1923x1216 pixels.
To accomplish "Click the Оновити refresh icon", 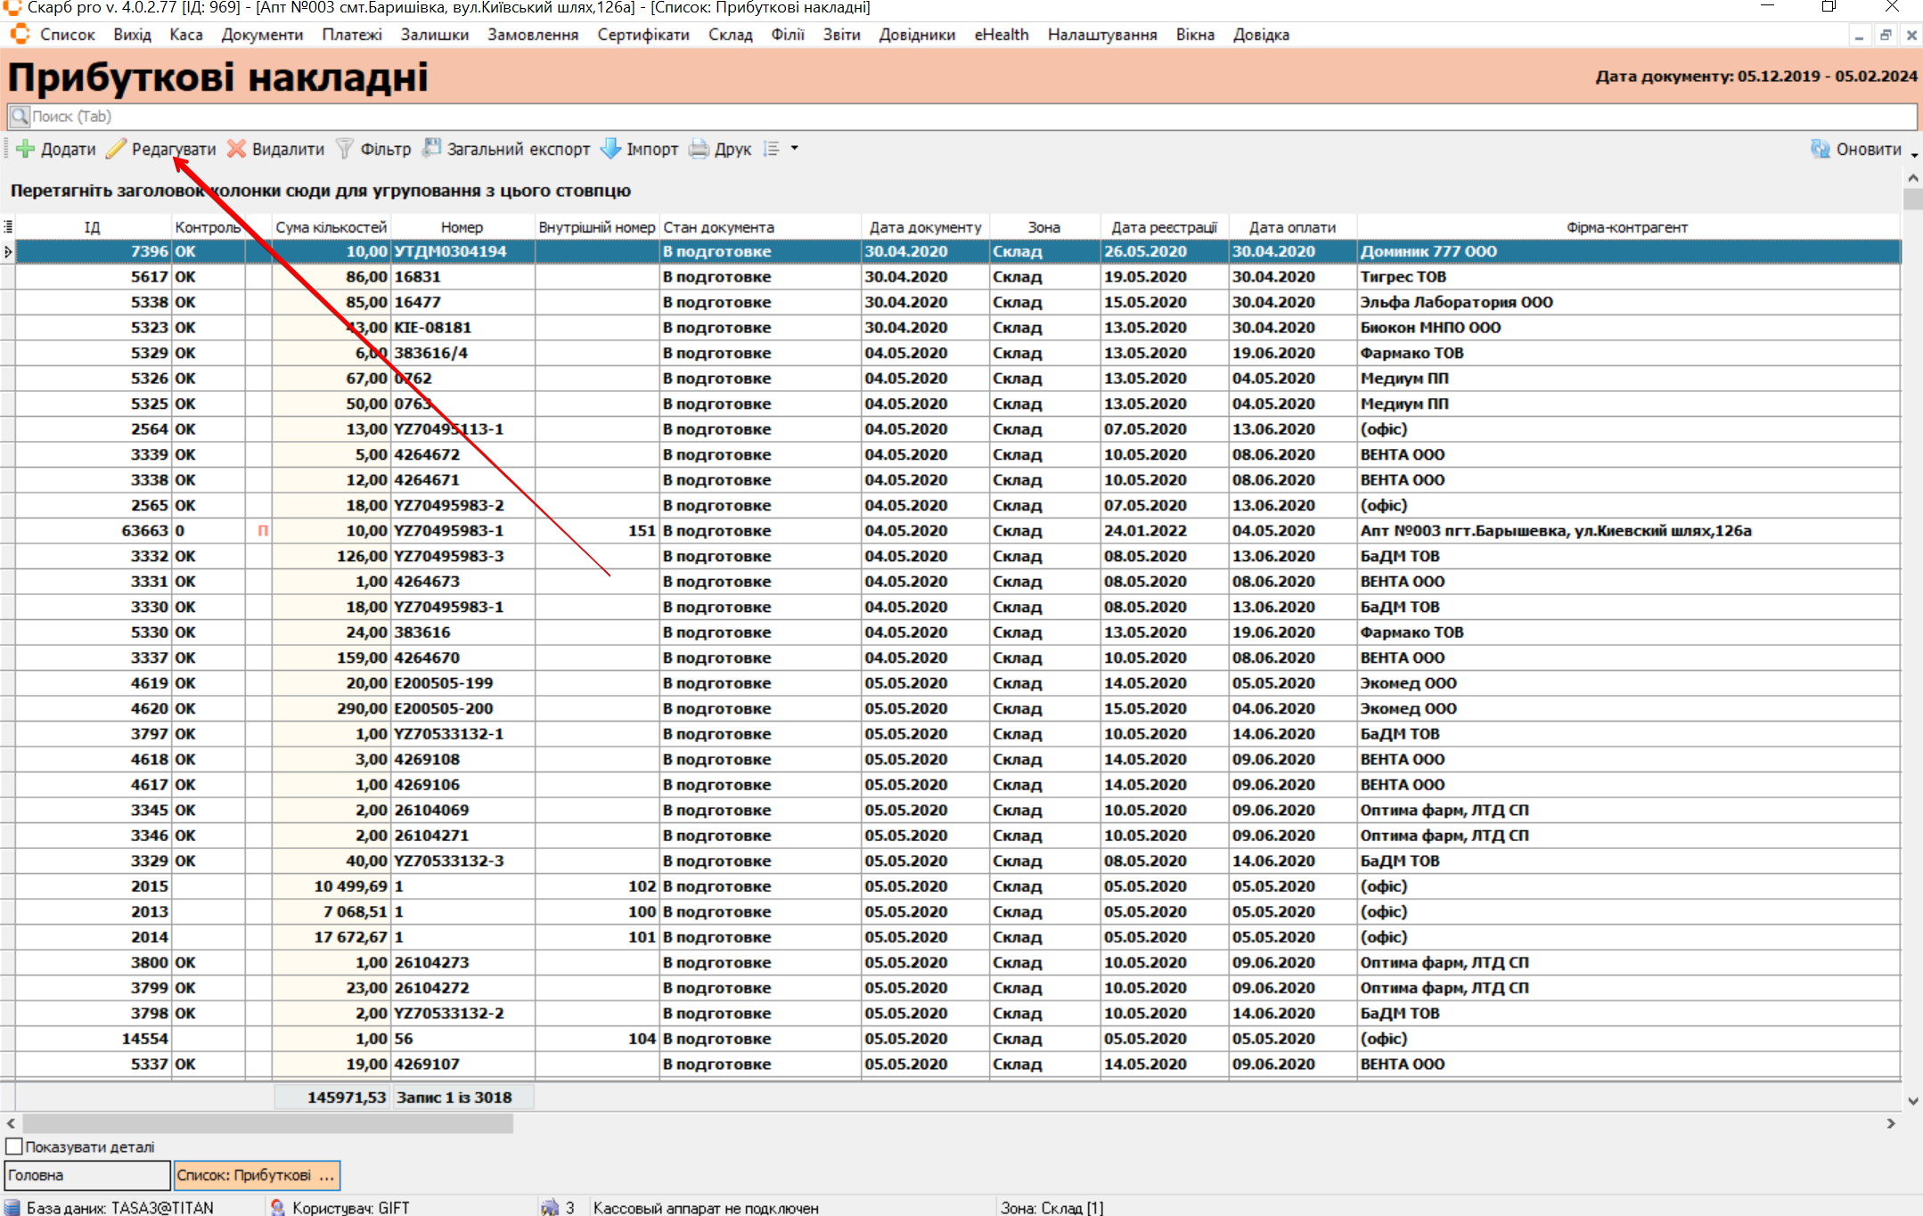I will [1820, 149].
